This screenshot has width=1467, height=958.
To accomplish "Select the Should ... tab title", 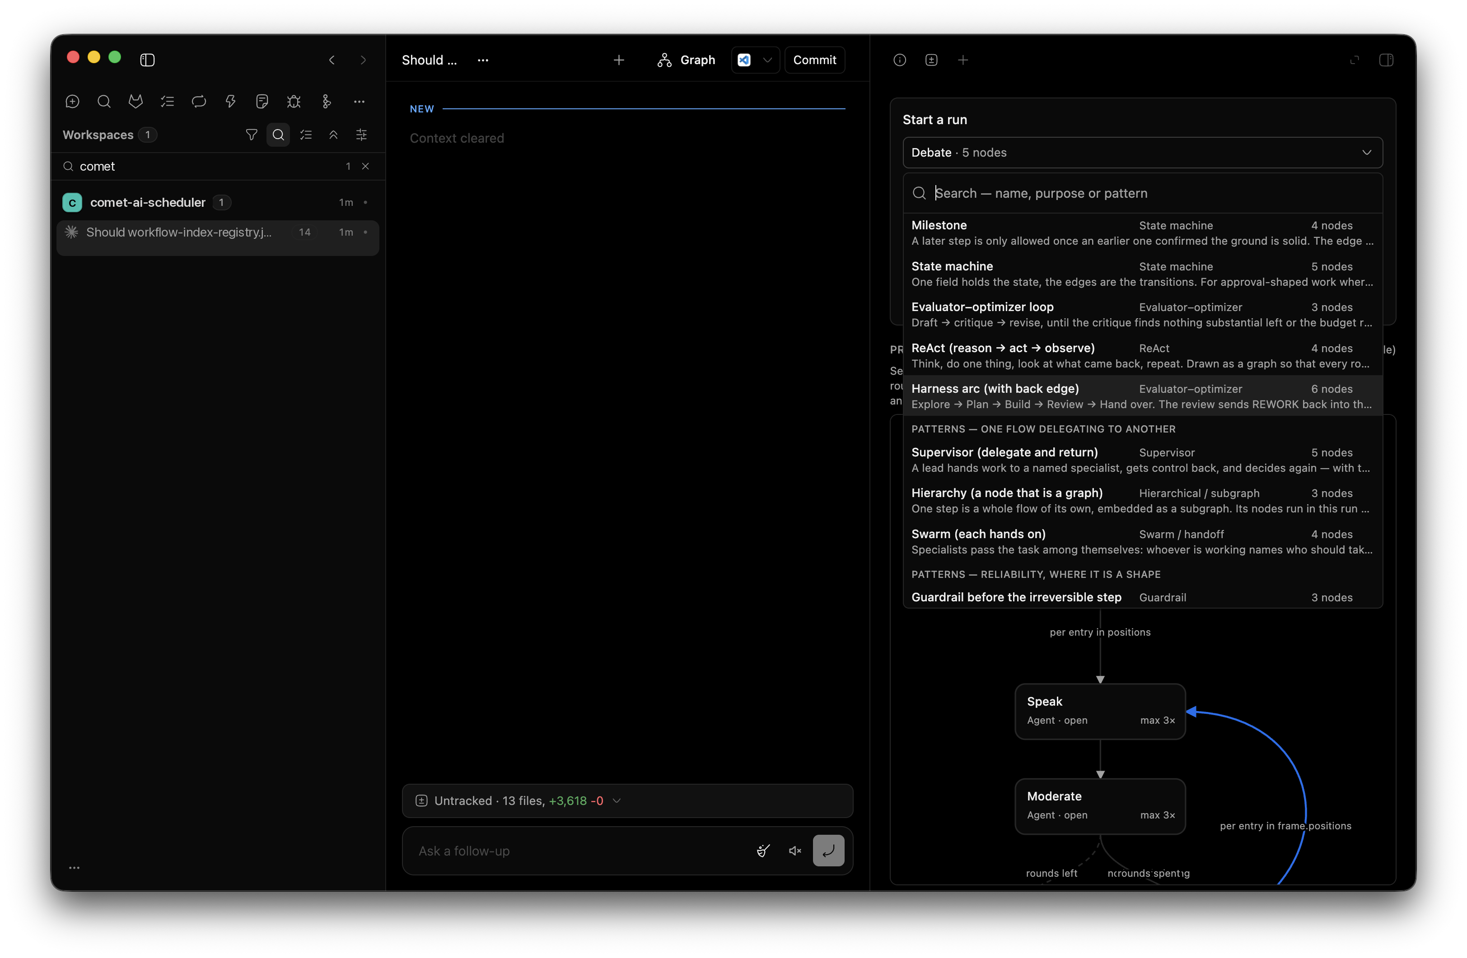I will pyautogui.click(x=429, y=60).
